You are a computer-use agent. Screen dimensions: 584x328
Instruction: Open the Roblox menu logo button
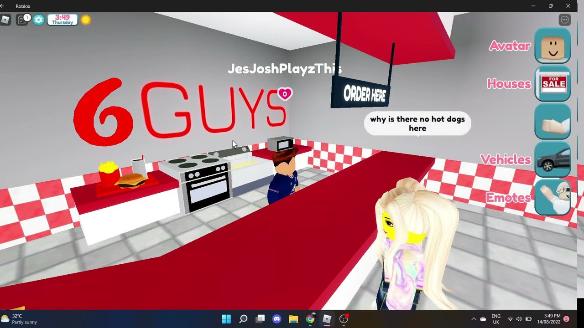click(5, 20)
